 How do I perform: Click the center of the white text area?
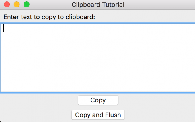[x=97, y=58]
